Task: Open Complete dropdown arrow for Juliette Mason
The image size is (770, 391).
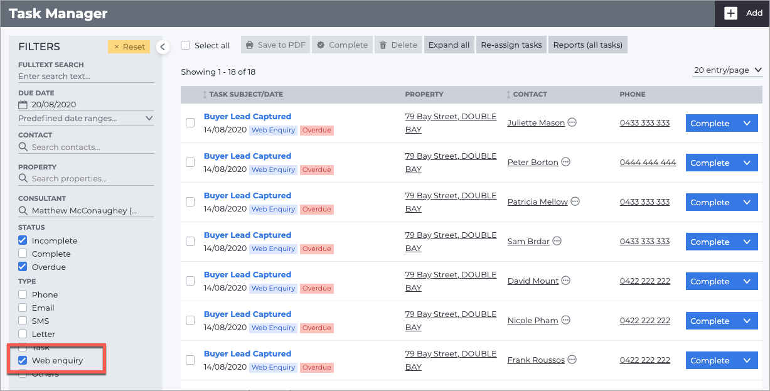Action: (x=747, y=124)
